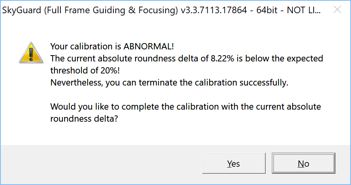Click the "Your calibration is ABNORMAL!" line

[x=112, y=46]
